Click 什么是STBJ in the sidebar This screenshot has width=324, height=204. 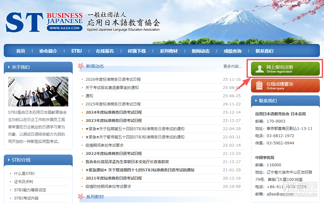(24, 173)
